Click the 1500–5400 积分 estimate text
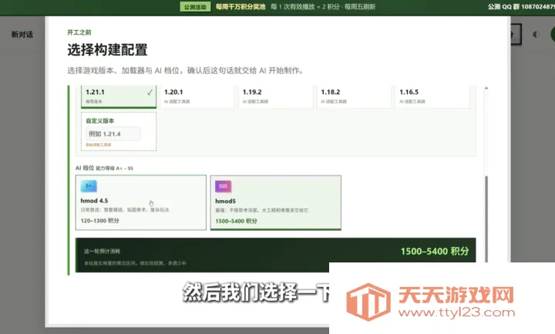Viewport: 555px width, 334px height. 435,252
